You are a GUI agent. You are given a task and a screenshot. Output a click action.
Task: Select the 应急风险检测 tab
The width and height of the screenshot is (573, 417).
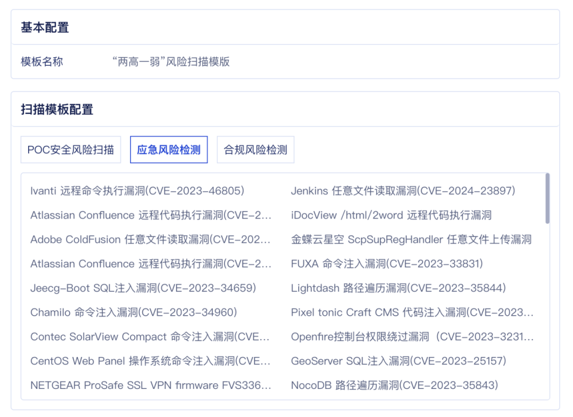169,149
